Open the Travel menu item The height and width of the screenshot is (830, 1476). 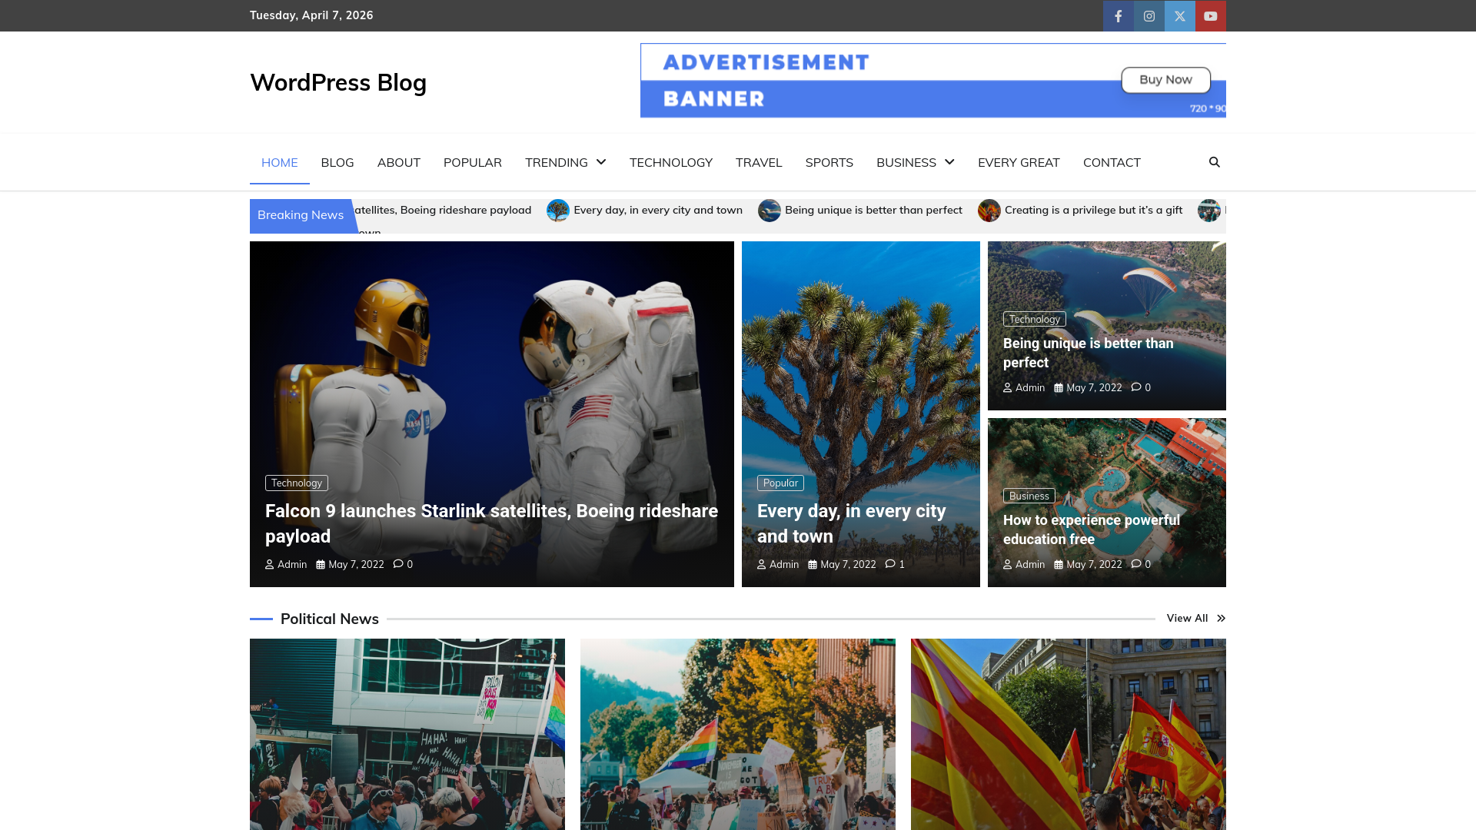(x=758, y=162)
